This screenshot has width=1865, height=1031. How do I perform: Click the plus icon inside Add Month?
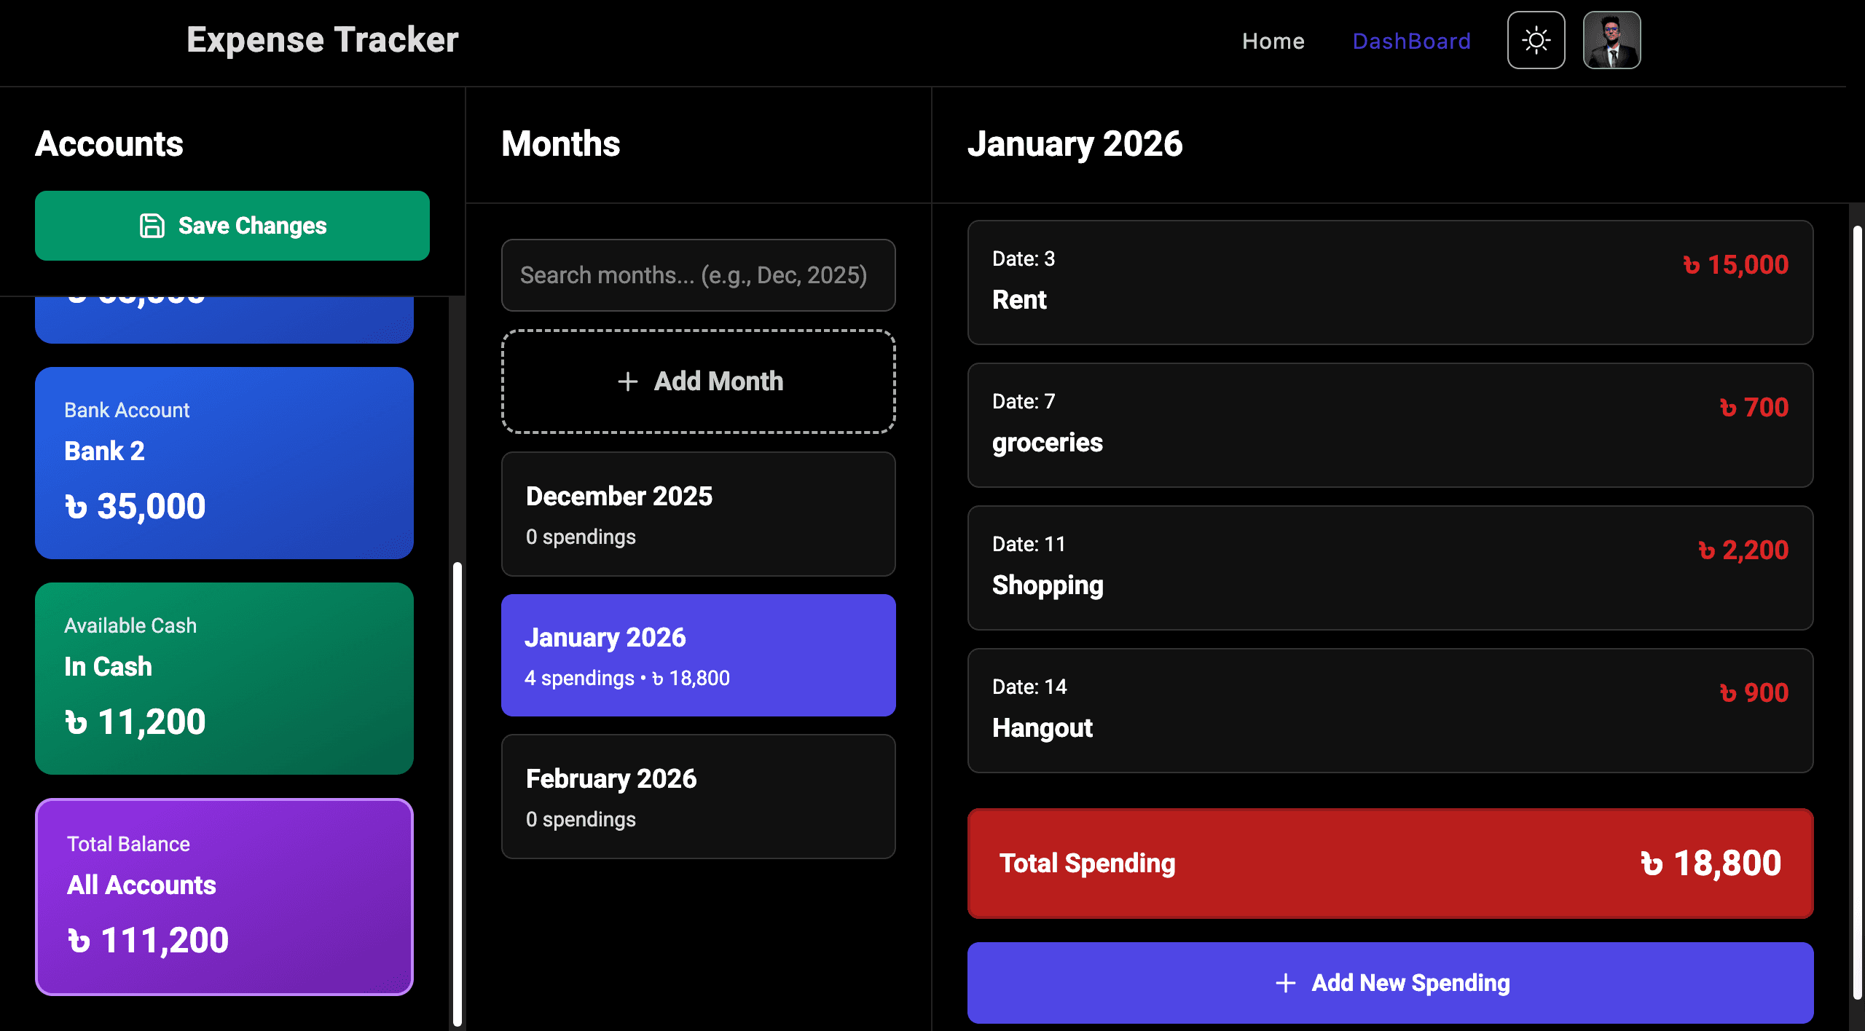click(628, 382)
